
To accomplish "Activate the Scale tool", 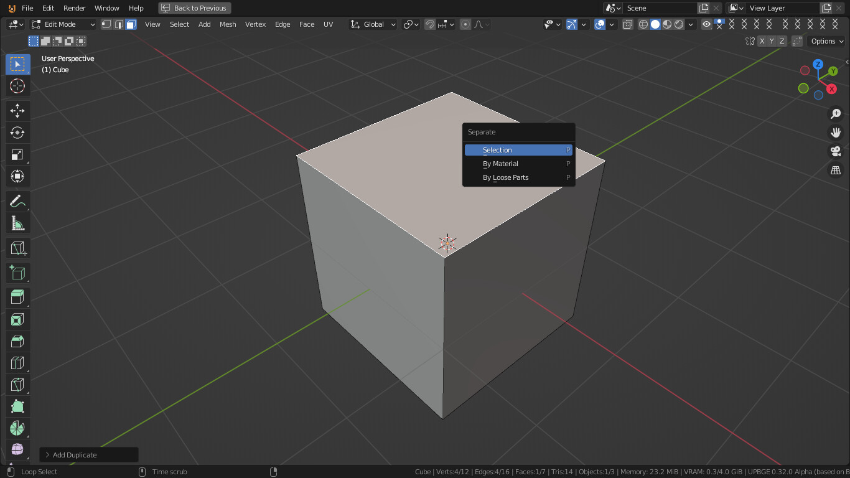I will [x=17, y=154].
